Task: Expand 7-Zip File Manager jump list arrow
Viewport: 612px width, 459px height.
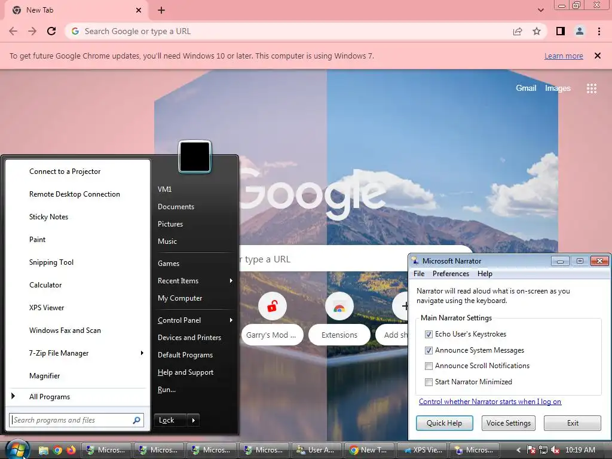Action: pos(142,353)
